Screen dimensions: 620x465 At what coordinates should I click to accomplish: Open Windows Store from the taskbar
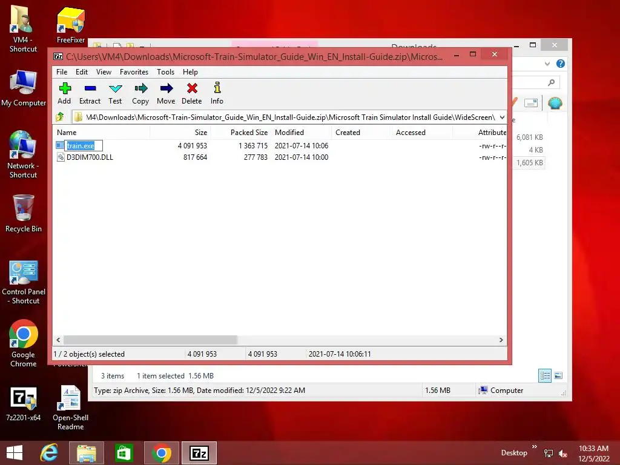pos(124,453)
